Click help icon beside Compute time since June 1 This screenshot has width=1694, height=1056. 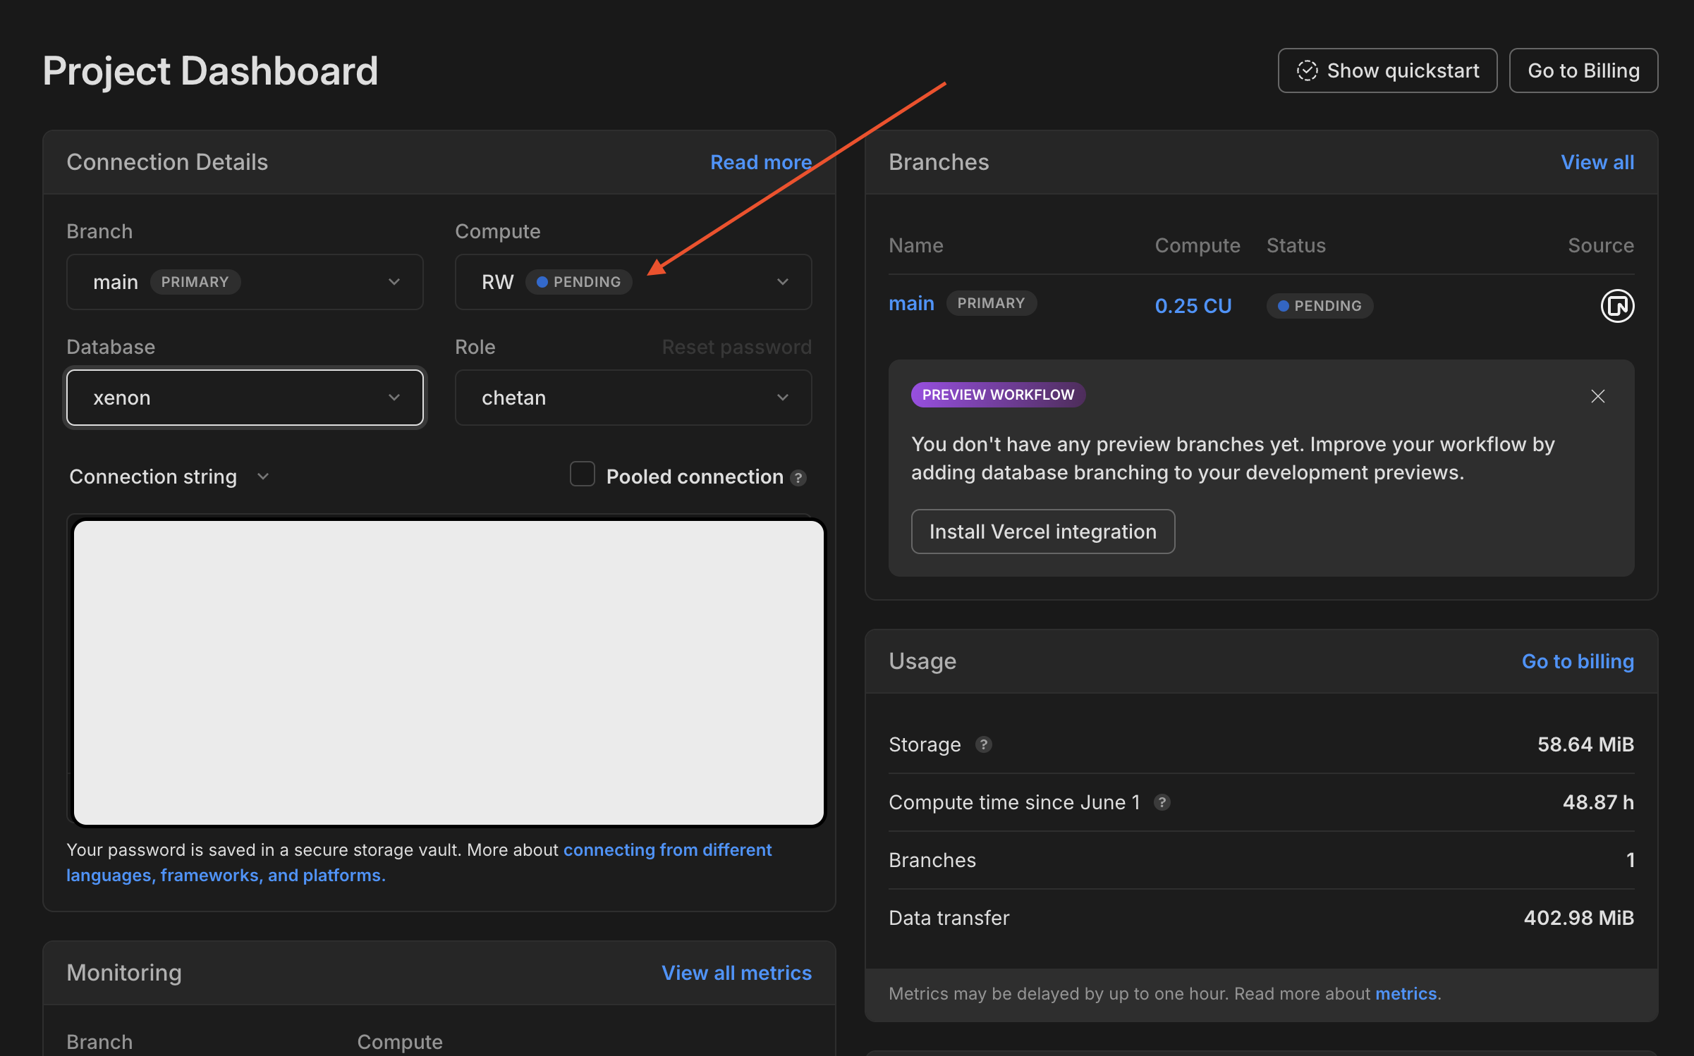(1162, 802)
